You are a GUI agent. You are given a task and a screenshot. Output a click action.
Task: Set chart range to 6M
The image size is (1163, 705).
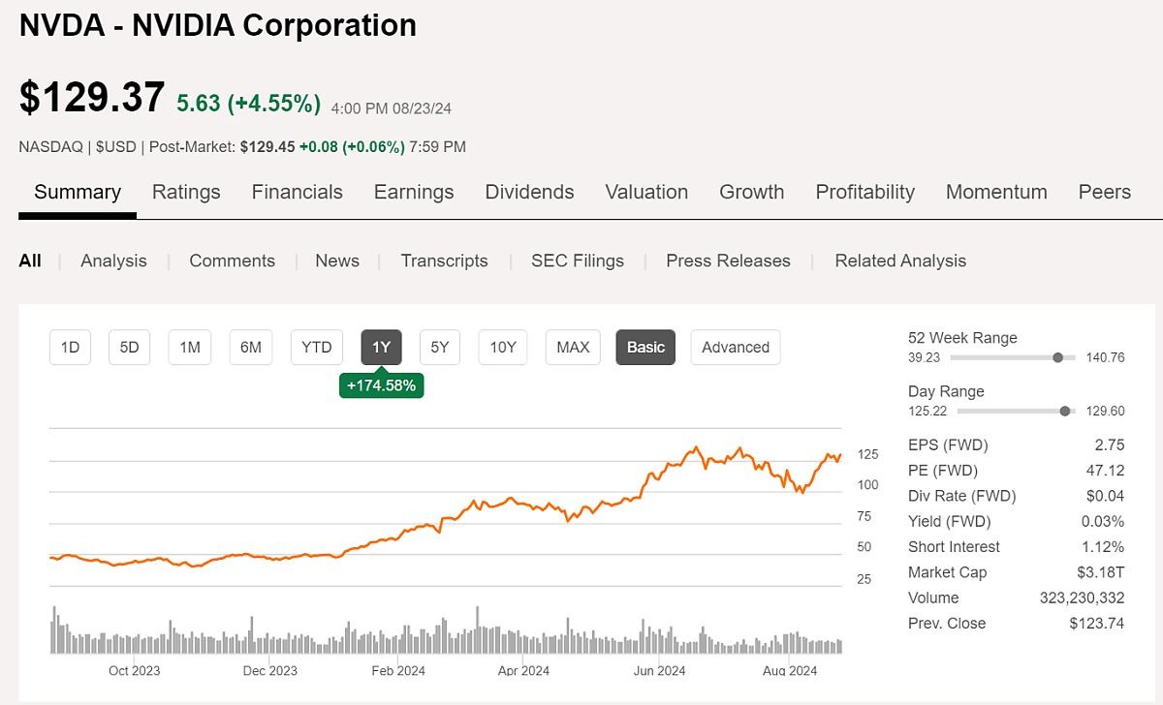251,347
